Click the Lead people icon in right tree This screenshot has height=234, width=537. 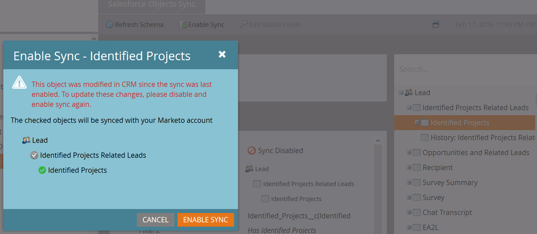coord(409,93)
